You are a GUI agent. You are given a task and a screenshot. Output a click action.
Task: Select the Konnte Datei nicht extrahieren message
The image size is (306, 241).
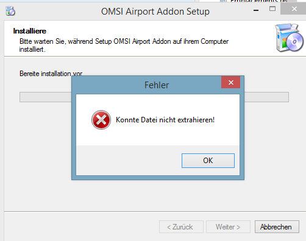(x=165, y=120)
